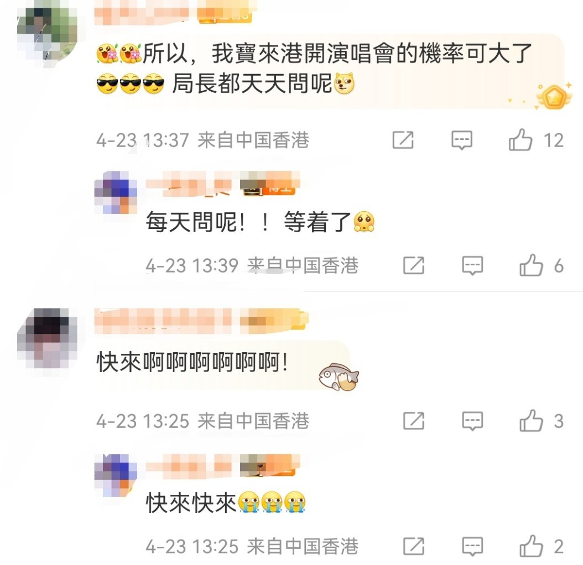Like the '快來啊啊啊啊啊啊' comment
Image resolution: width=583 pixels, height=565 pixels.
[x=532, y=421]
